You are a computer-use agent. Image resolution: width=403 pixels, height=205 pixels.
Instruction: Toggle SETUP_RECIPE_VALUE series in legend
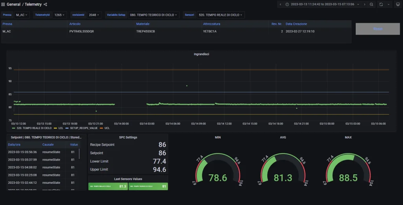82,128
